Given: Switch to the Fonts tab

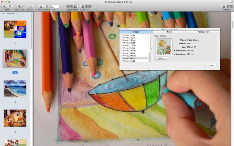Looking at the screenshot, I should (170, 32).
